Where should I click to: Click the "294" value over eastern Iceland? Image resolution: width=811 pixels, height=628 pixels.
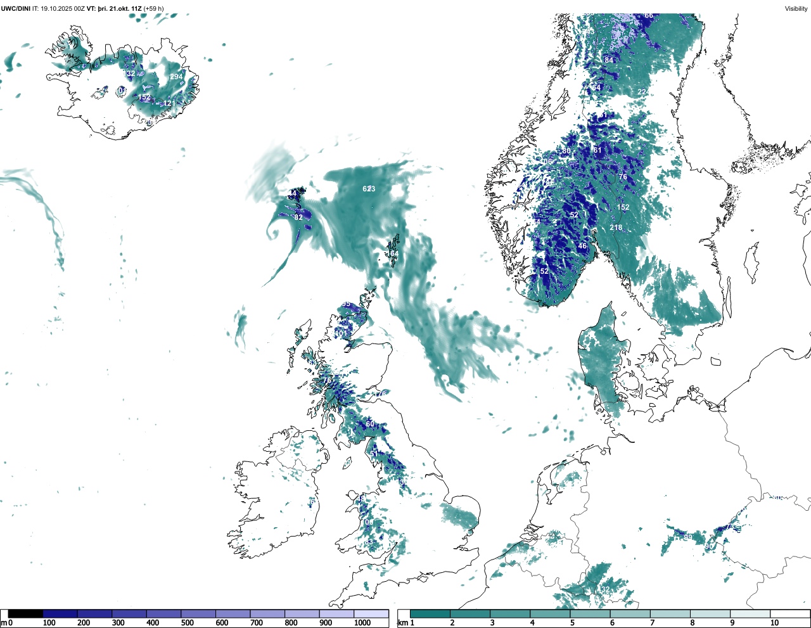pyautogui.click(x=176, y=77)
